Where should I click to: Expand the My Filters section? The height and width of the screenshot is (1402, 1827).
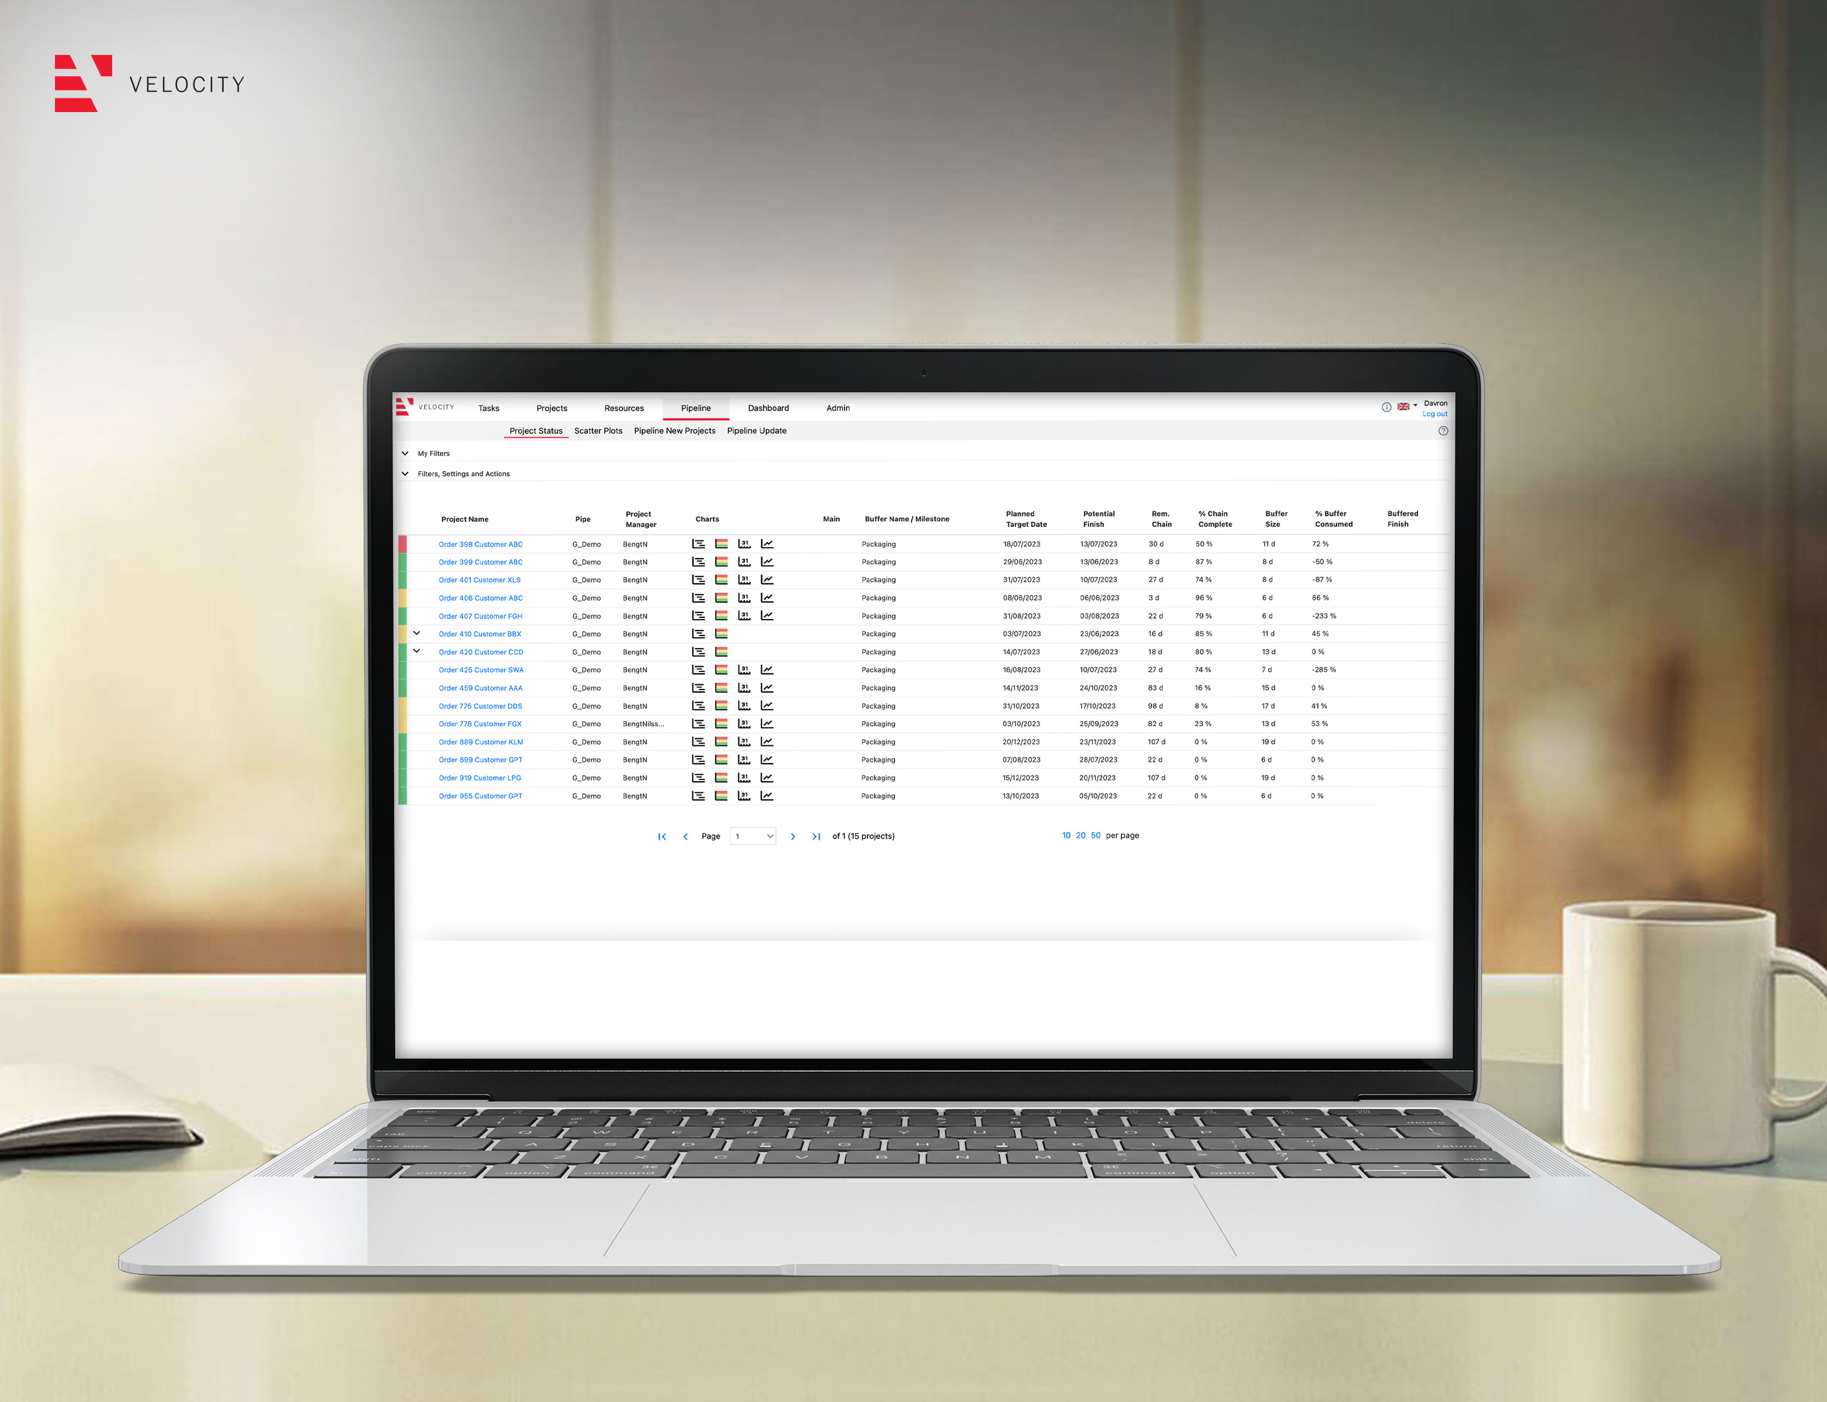[x=405, y=453]
